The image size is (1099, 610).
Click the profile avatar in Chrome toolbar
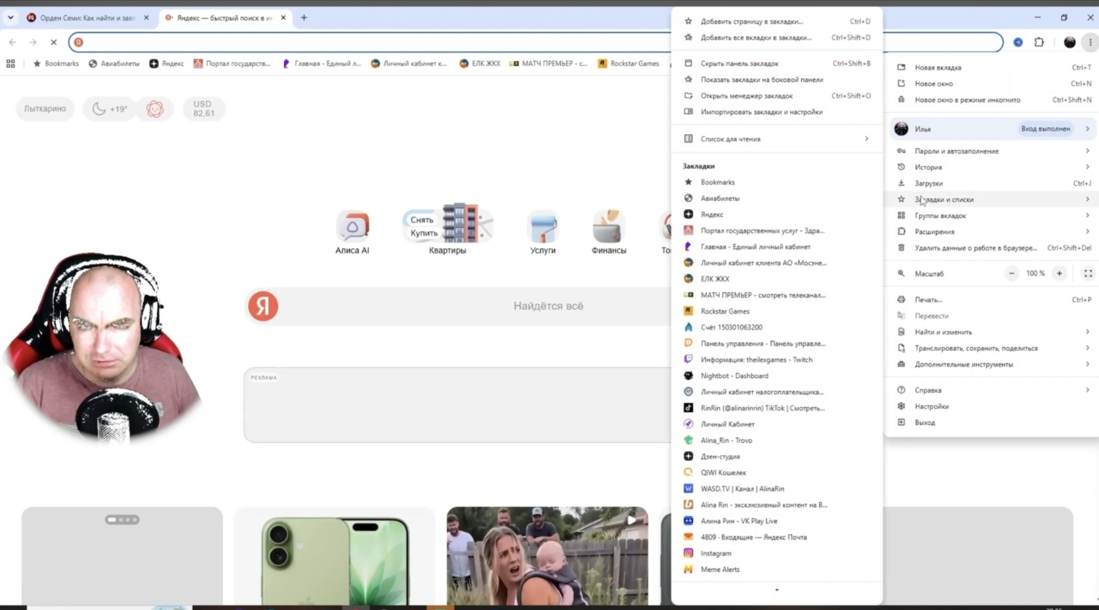click(x=1070, y=42)
